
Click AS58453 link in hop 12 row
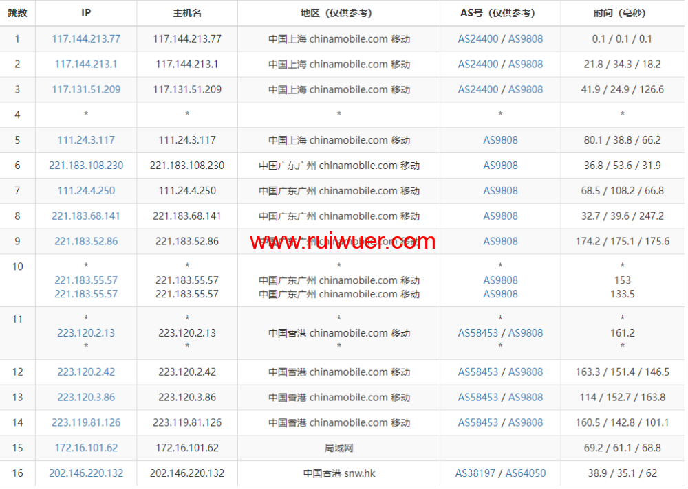(x=478, y=372)
